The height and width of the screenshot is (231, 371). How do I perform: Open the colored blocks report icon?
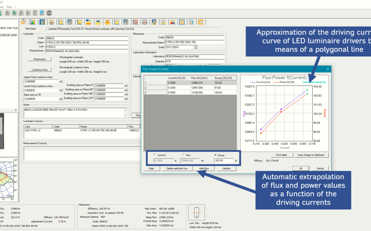[191, 22]
